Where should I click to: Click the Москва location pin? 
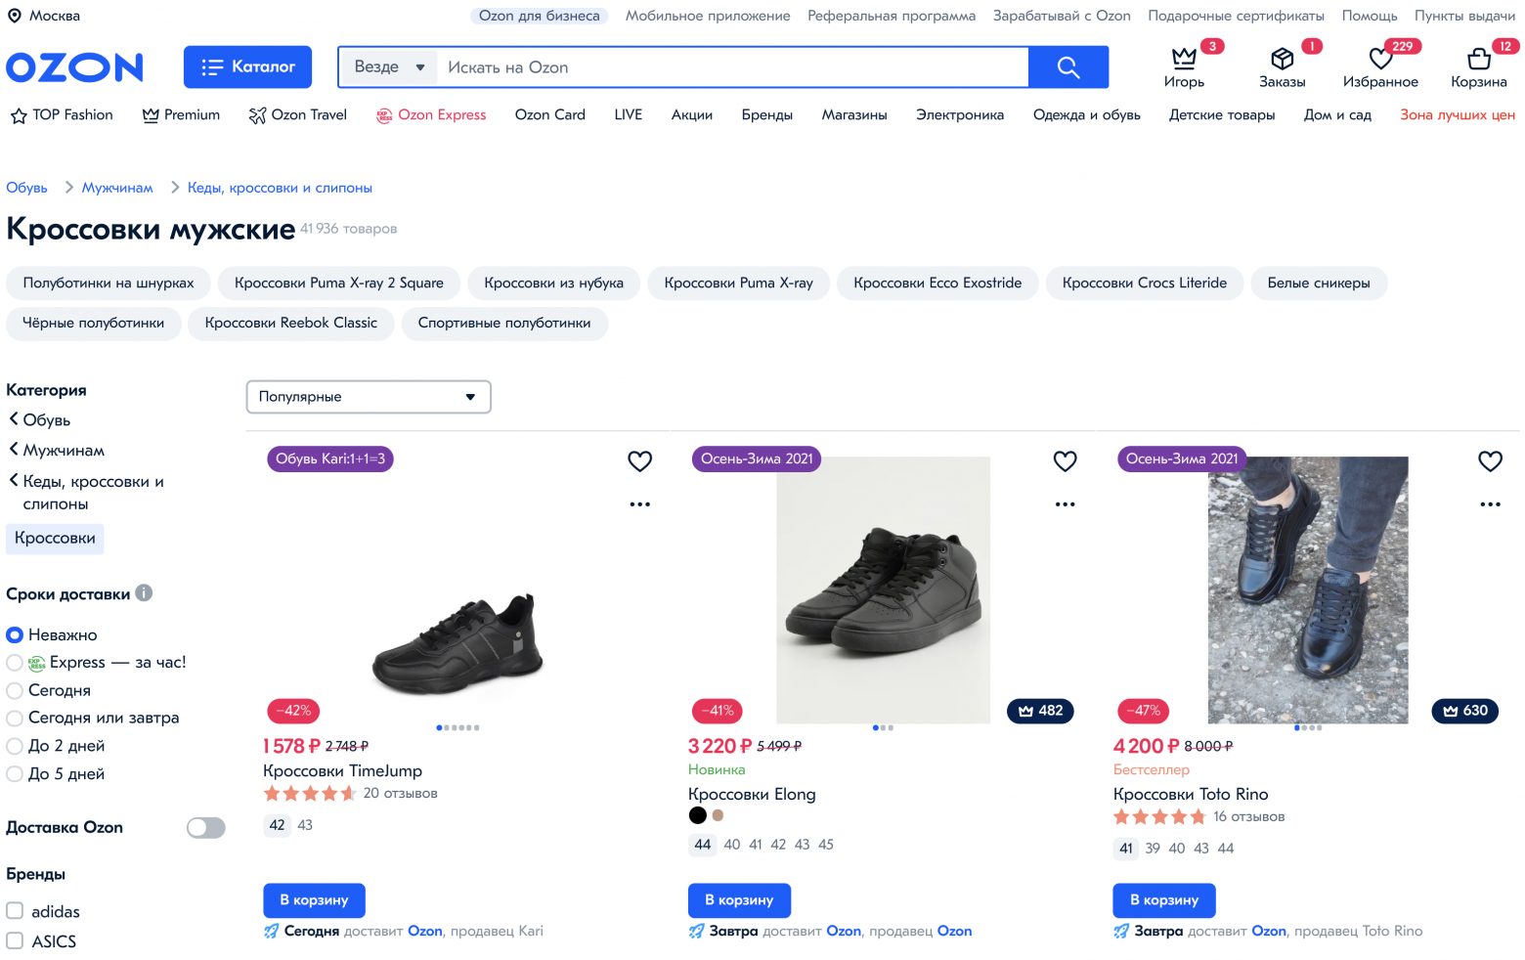pos(15,16)
